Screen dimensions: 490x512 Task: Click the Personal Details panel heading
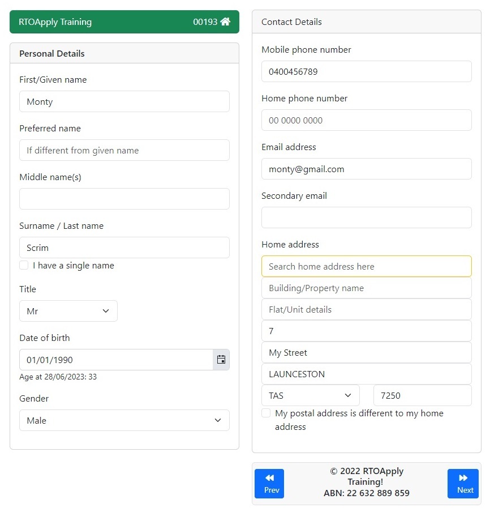pos(52,54)
